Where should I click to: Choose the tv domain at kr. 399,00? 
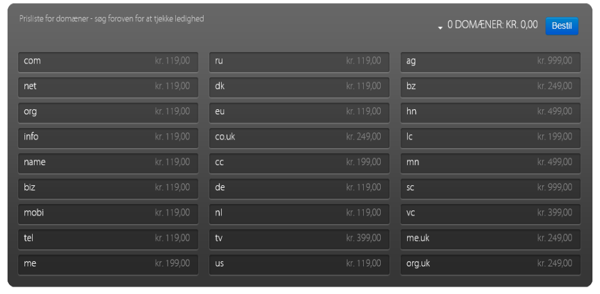pos(299,239)
